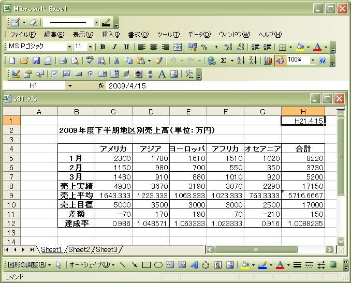This screenshot has height=283, width=351.
Task: Align text right
Action: coord(166,47)
